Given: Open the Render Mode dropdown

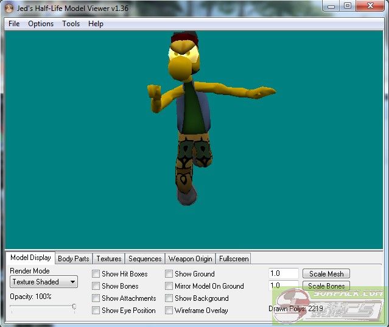Looking at the screenshot, I should tap(44, 282).
